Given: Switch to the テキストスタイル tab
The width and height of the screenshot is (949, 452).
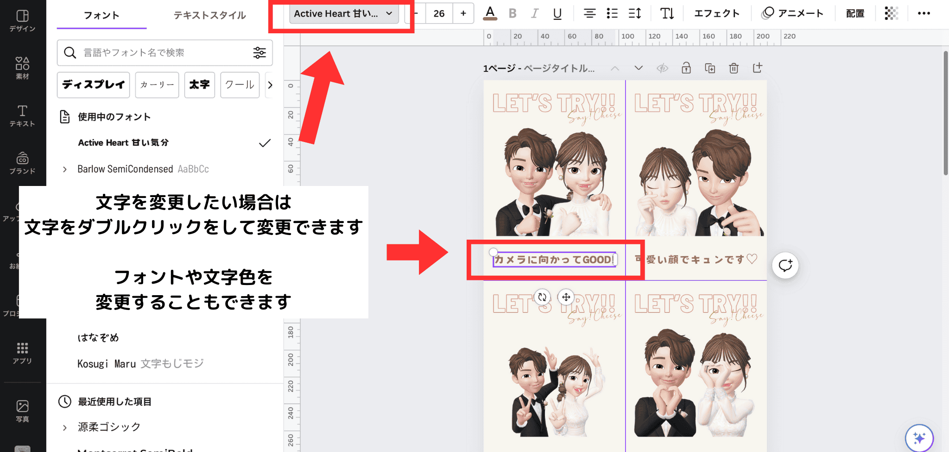Looking at the screenshot, I should point(209,15).
